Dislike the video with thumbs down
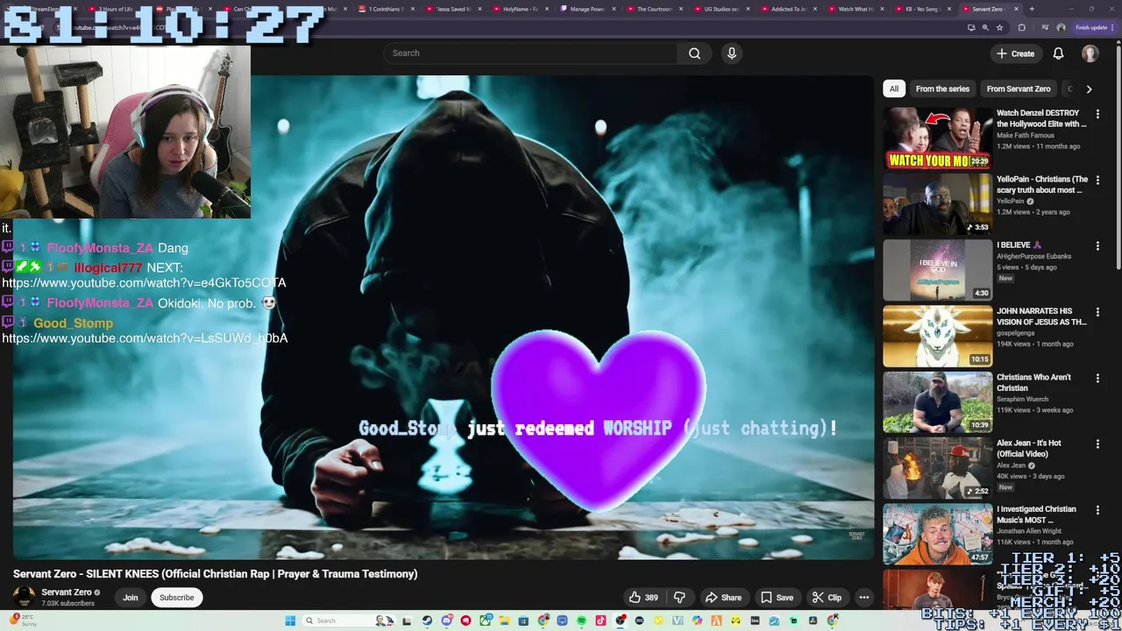1122x631 pixels. (x=679, y=598)
